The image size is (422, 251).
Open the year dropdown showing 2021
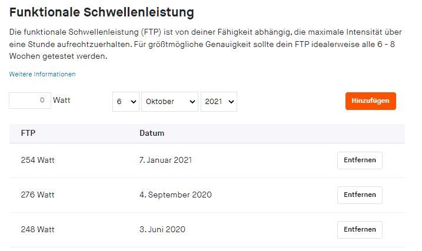point(218,102)
